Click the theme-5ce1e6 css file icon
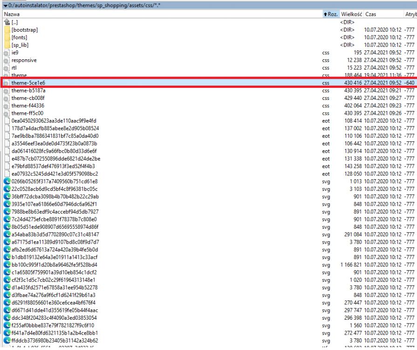This screenshot has width=417, height=350. pyautogui.click(x=6, y=84)
